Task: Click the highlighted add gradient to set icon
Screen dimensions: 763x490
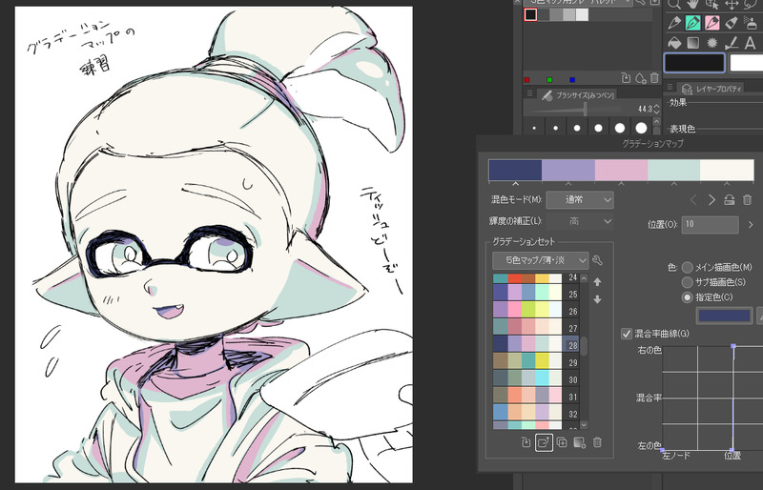Action: [544, 442]
